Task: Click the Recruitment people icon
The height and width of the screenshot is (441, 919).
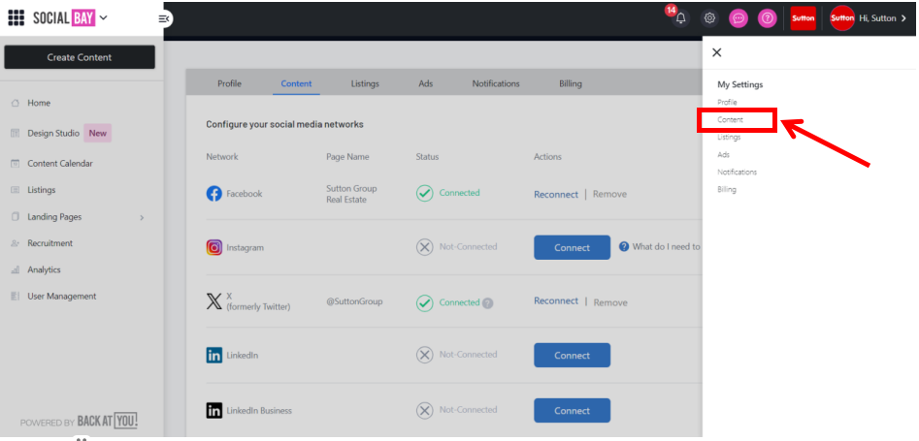Action: (x=16, y=243)
